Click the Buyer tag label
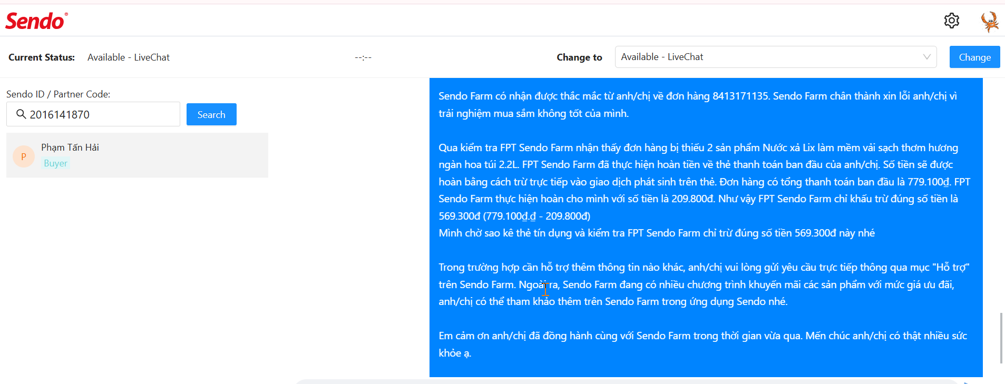The height and width of the screenshot is (384, 1005). pos(55,163)
